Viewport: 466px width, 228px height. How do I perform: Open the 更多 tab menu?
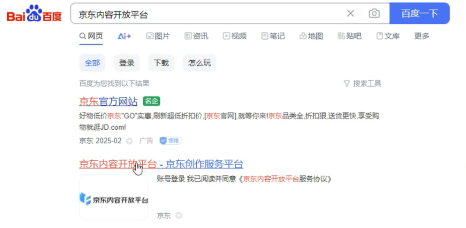pos(422,36)
